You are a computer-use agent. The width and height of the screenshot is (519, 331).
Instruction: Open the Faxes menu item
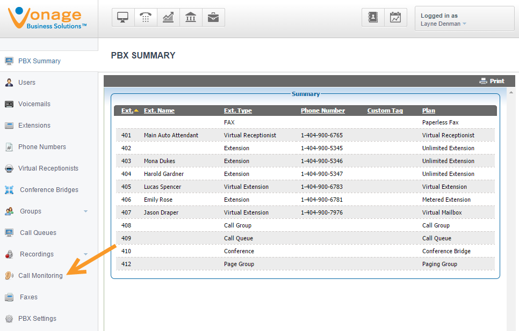coord(29,297)
